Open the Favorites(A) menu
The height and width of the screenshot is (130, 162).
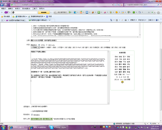[x=26, y=9]
